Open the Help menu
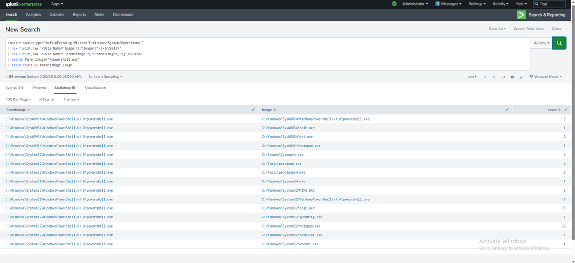 tap(521, 4)
